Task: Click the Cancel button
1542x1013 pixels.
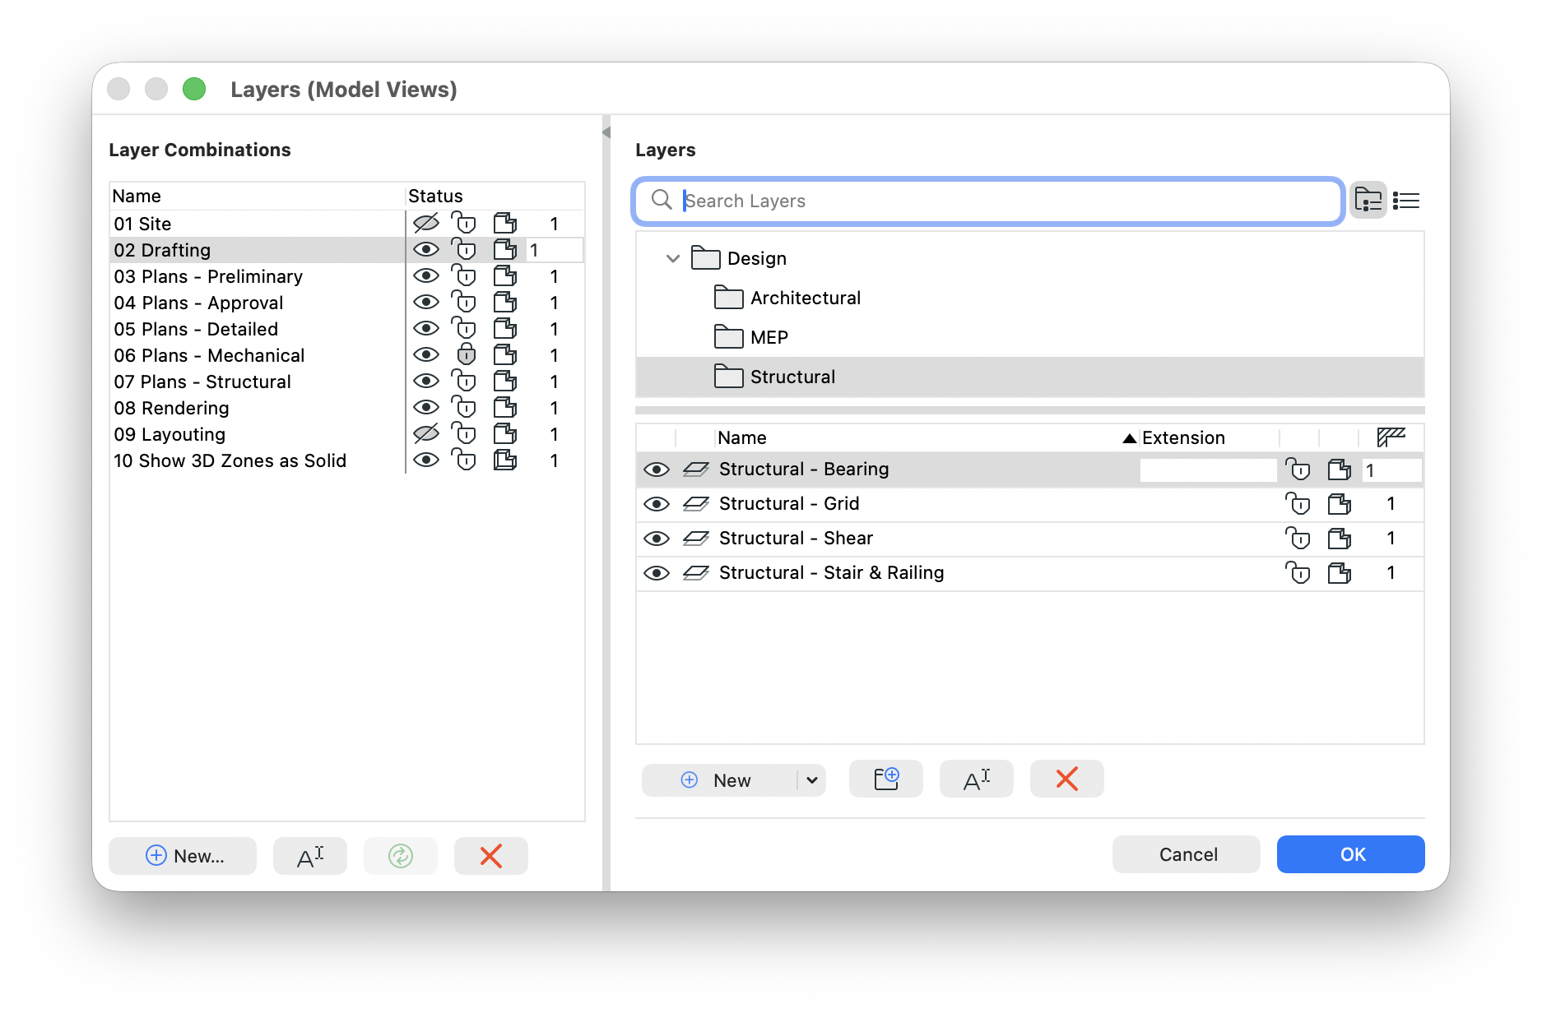Action: 1187,854
